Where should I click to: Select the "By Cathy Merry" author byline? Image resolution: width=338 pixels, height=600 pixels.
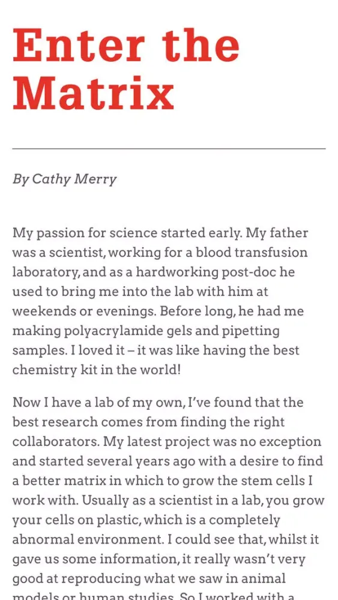click(64, 179)
